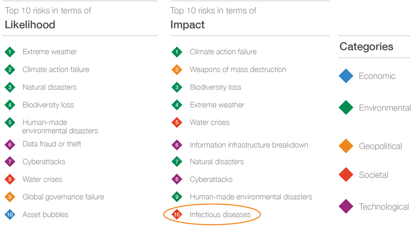
Task: Click the Information infrastructure breakdown label
Action: (249, 145)
